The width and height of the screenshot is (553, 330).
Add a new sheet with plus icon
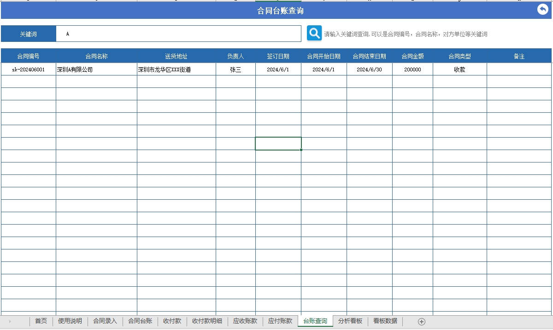(x=421, y=322)
